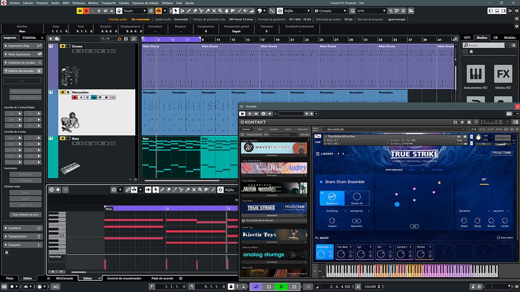The width and height of the screenshot is (520, 292).
Task: Click Kontakt save floppy disk icon
Action: coord(455,122)
